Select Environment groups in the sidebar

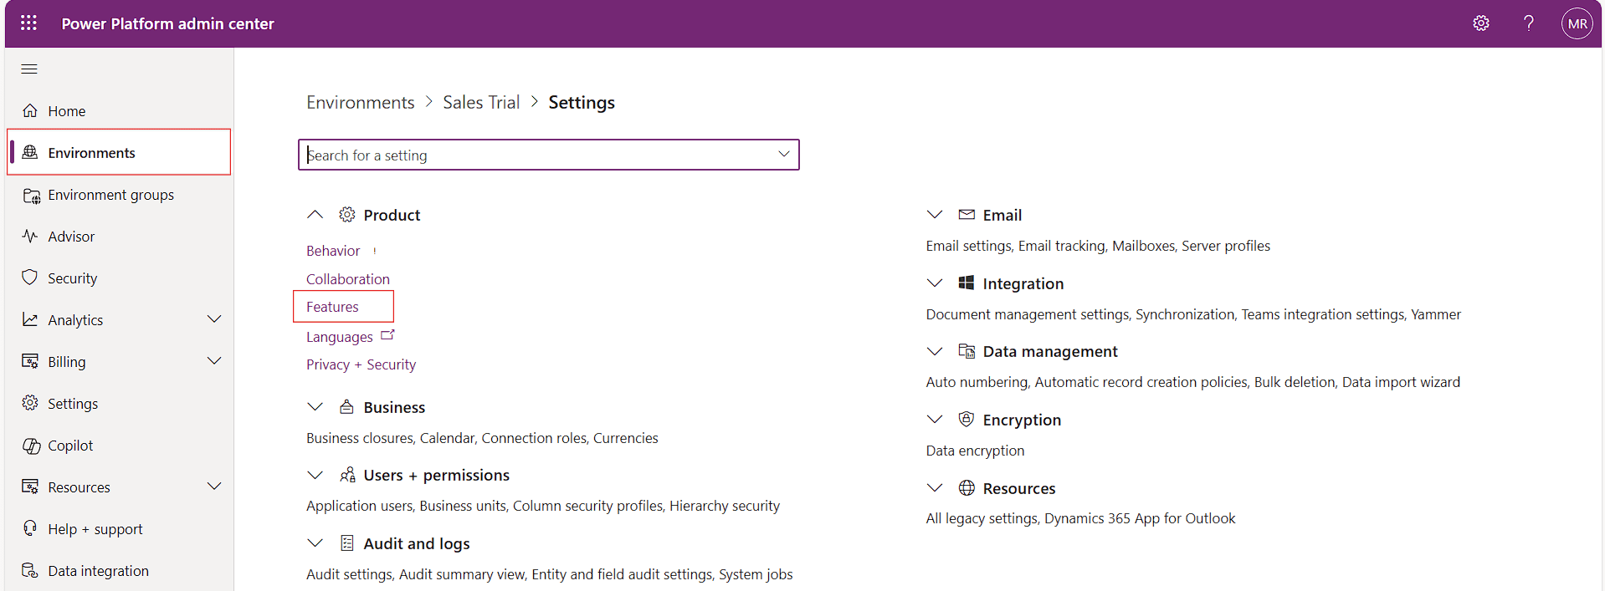point(110,195)
